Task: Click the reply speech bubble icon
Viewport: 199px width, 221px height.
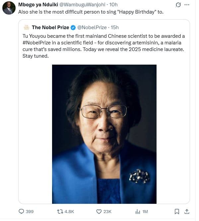Action: click(21, 211)
